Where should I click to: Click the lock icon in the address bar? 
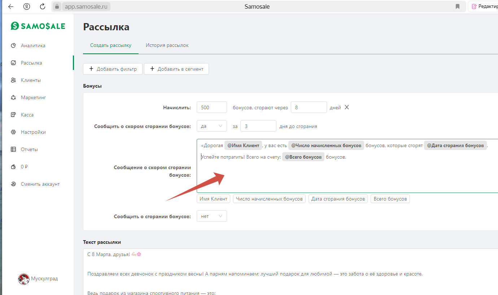56,6
